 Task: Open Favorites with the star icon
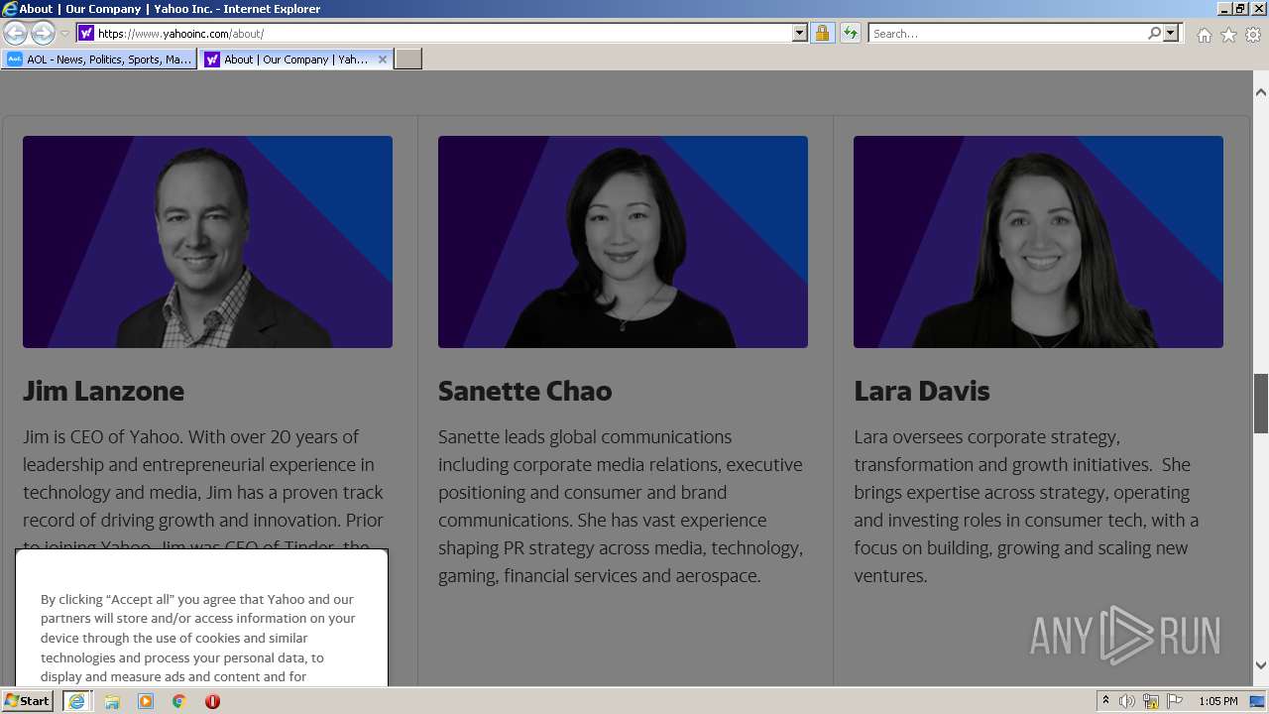[1229, 35]
